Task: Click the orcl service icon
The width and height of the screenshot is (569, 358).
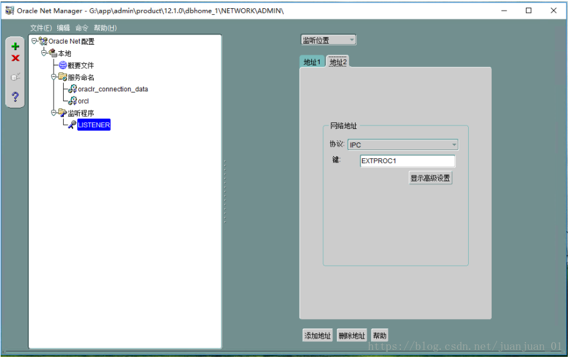Action: coord(73,101)
